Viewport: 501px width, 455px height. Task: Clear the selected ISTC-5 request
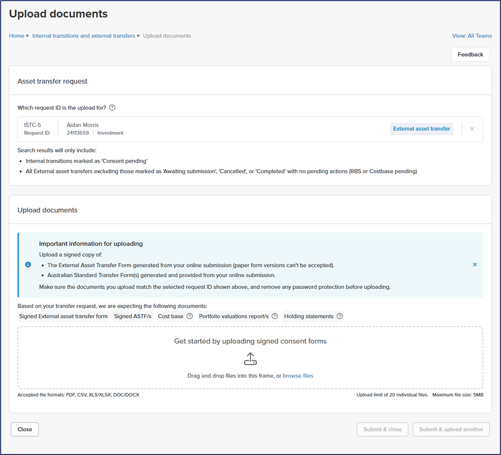click(472, 129)
